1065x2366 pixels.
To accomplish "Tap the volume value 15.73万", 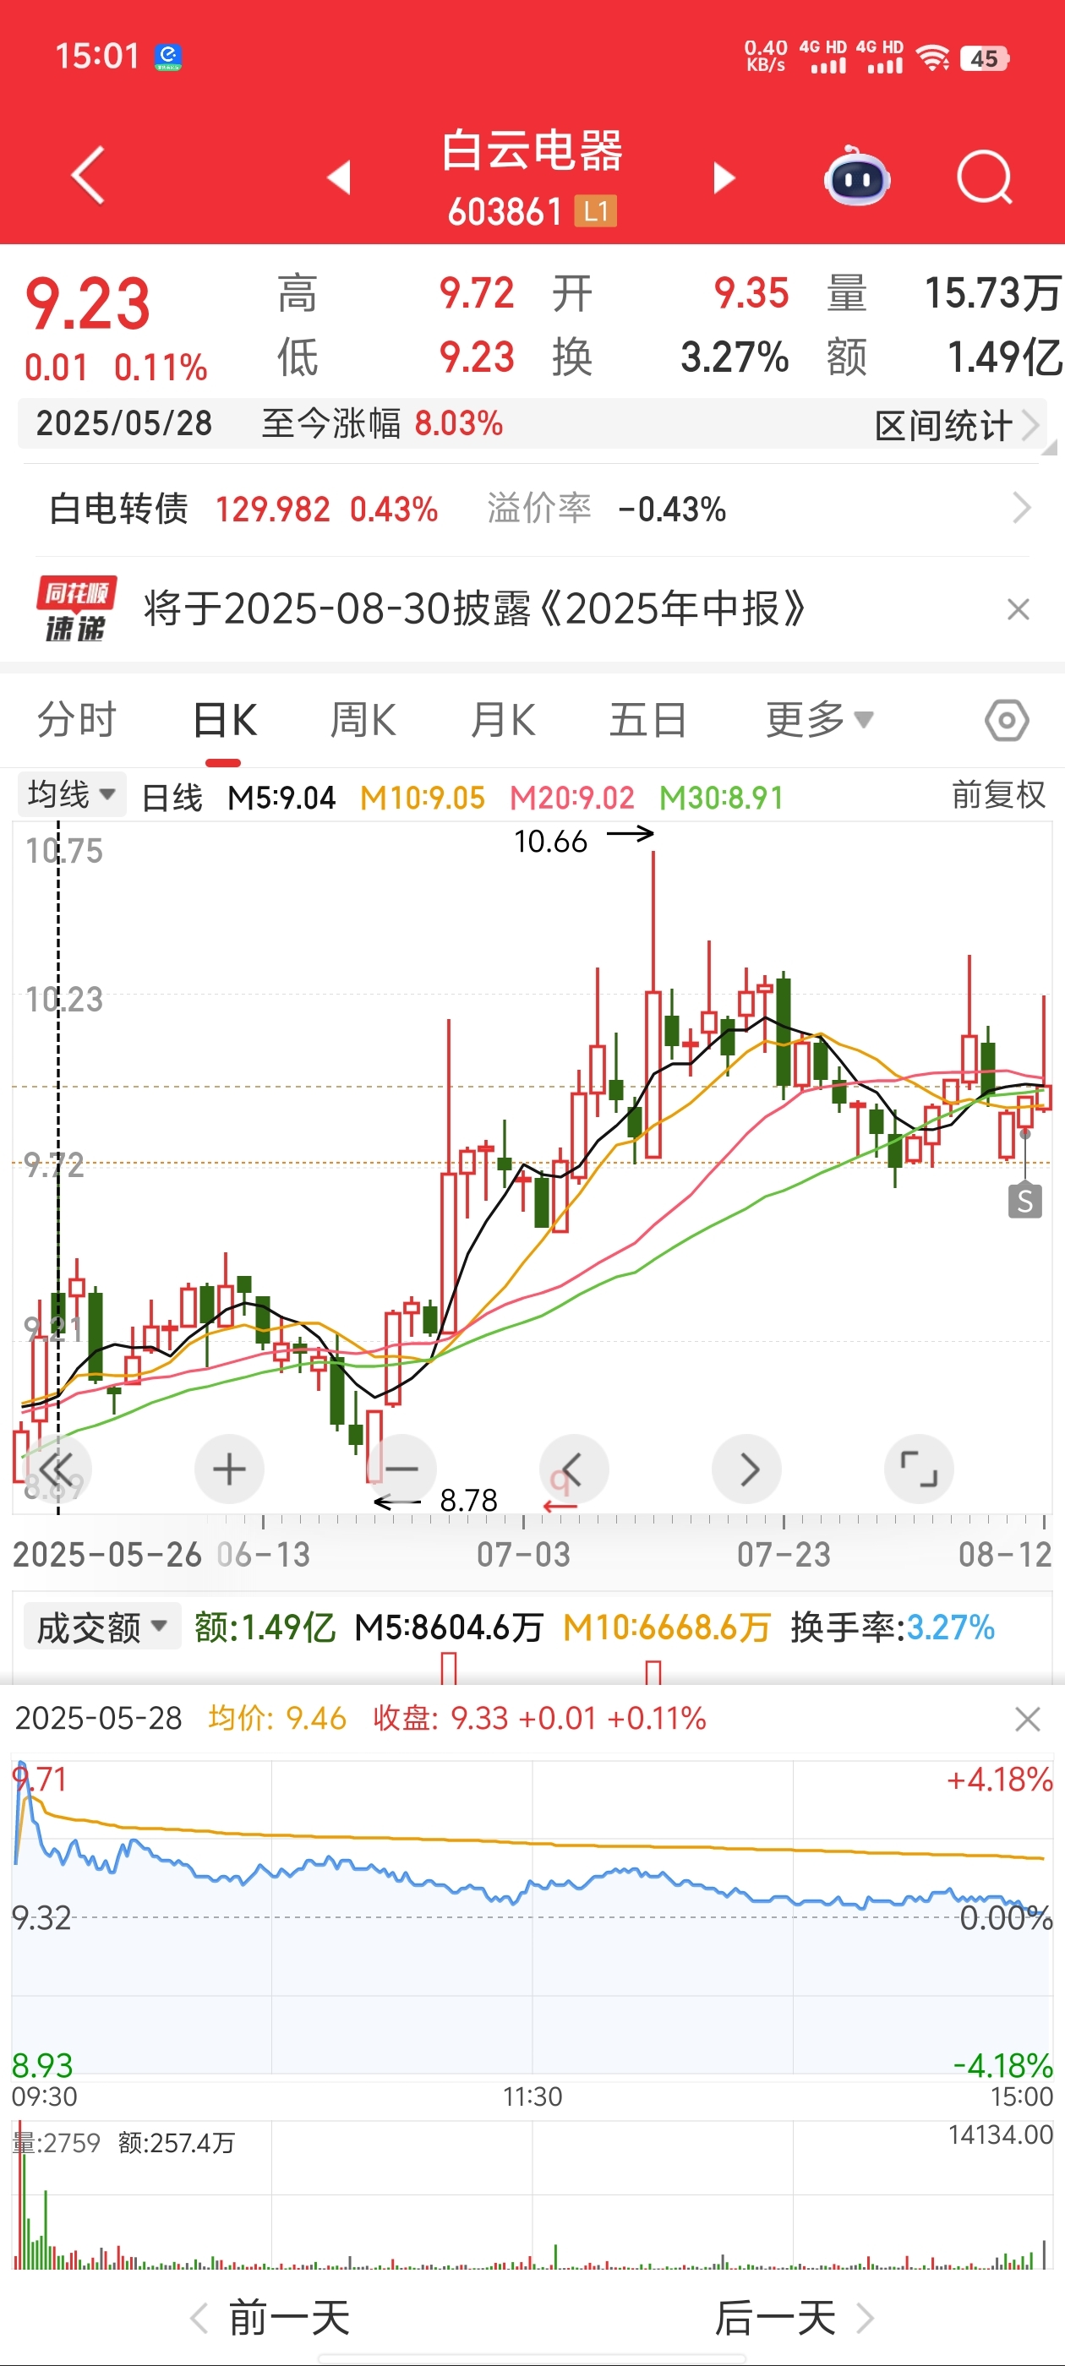I will click(x=992, y=293).
